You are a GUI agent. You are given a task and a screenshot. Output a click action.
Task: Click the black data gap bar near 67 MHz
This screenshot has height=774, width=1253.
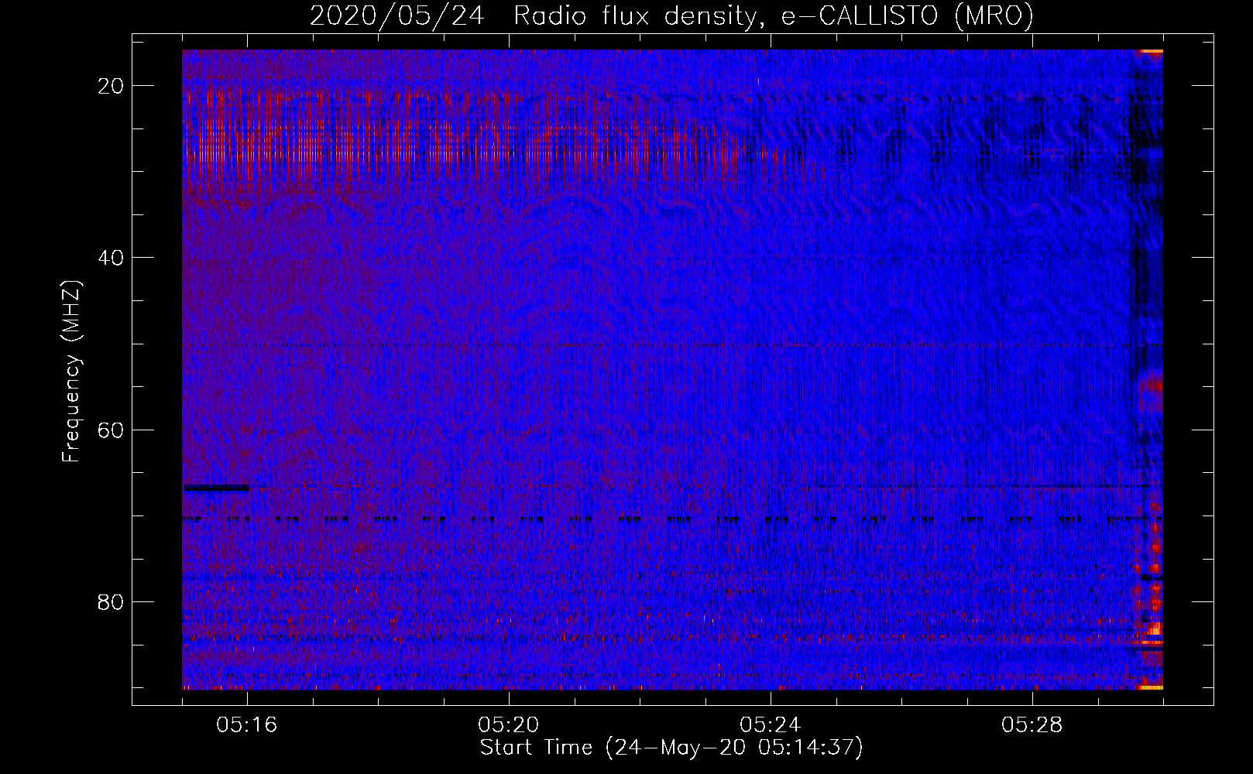(x=216, y=488)
